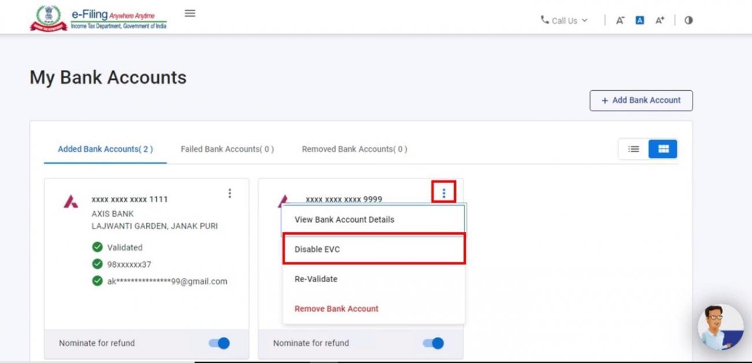Select the default font size A icon

coord(639,20)
